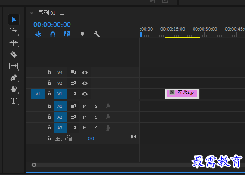This screenshot has width=245, height=175.
Task: Click master track volume value 0.0
Action: tap(91, 138)
